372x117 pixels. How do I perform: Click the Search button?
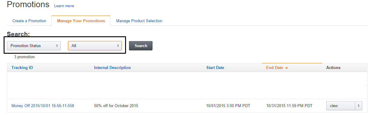point(141,46)
